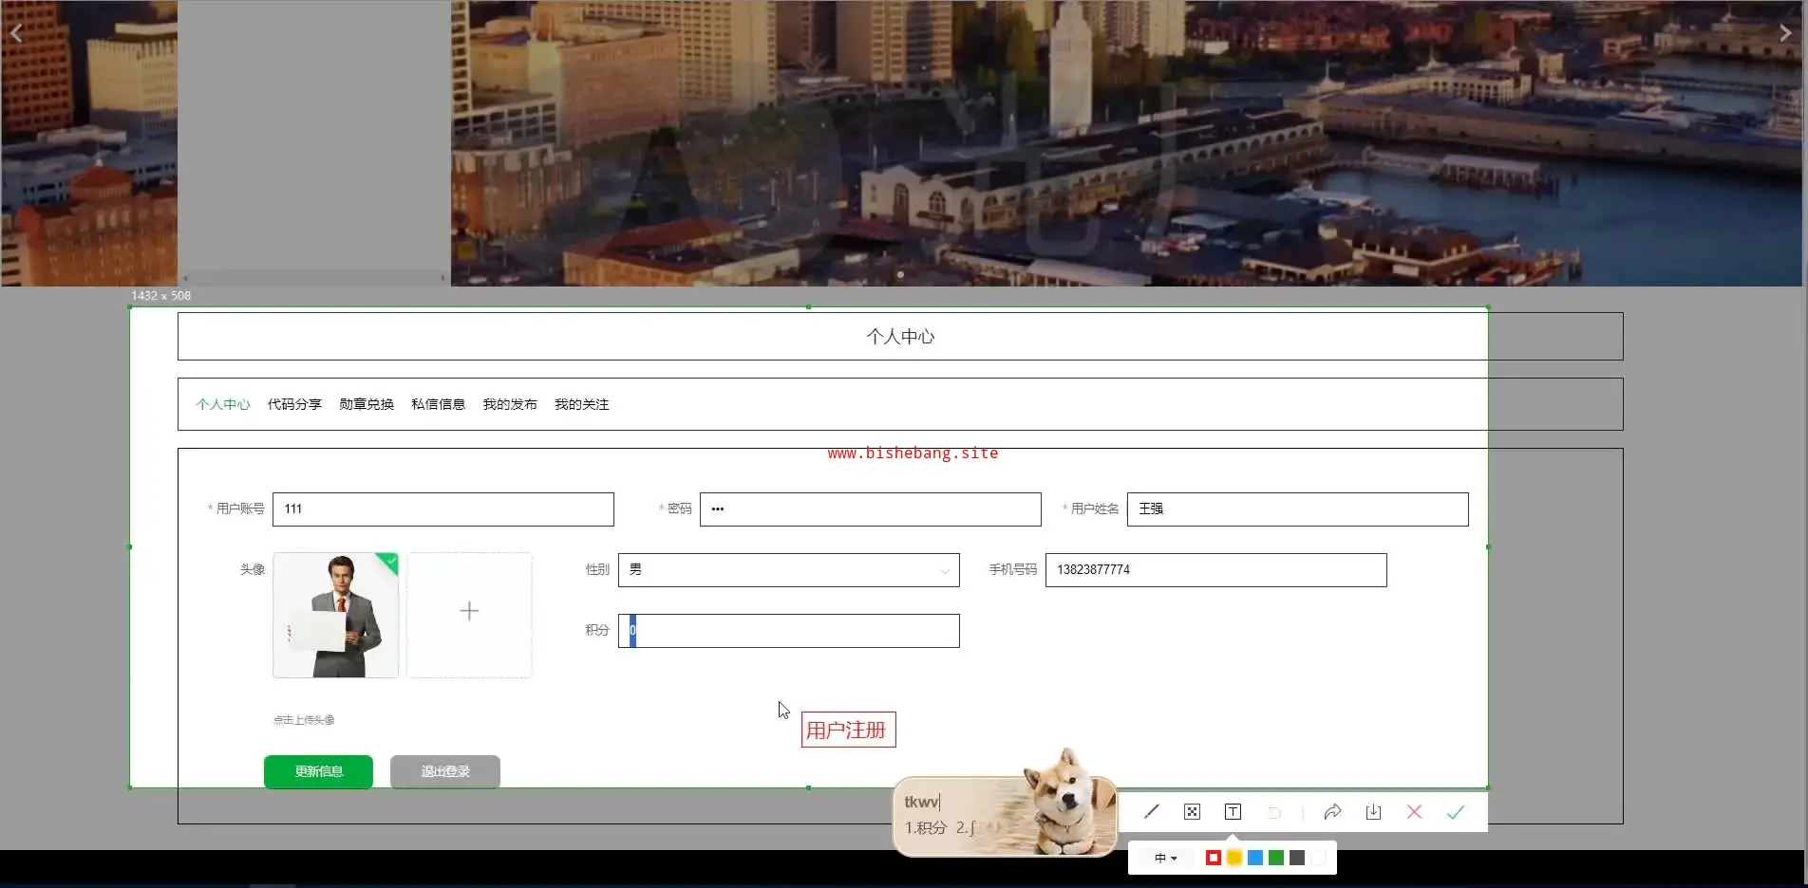The height and width of the screenshot is (888, 1808).
Task: Choose IME candidate 2.∫
Action: (966, 828)
